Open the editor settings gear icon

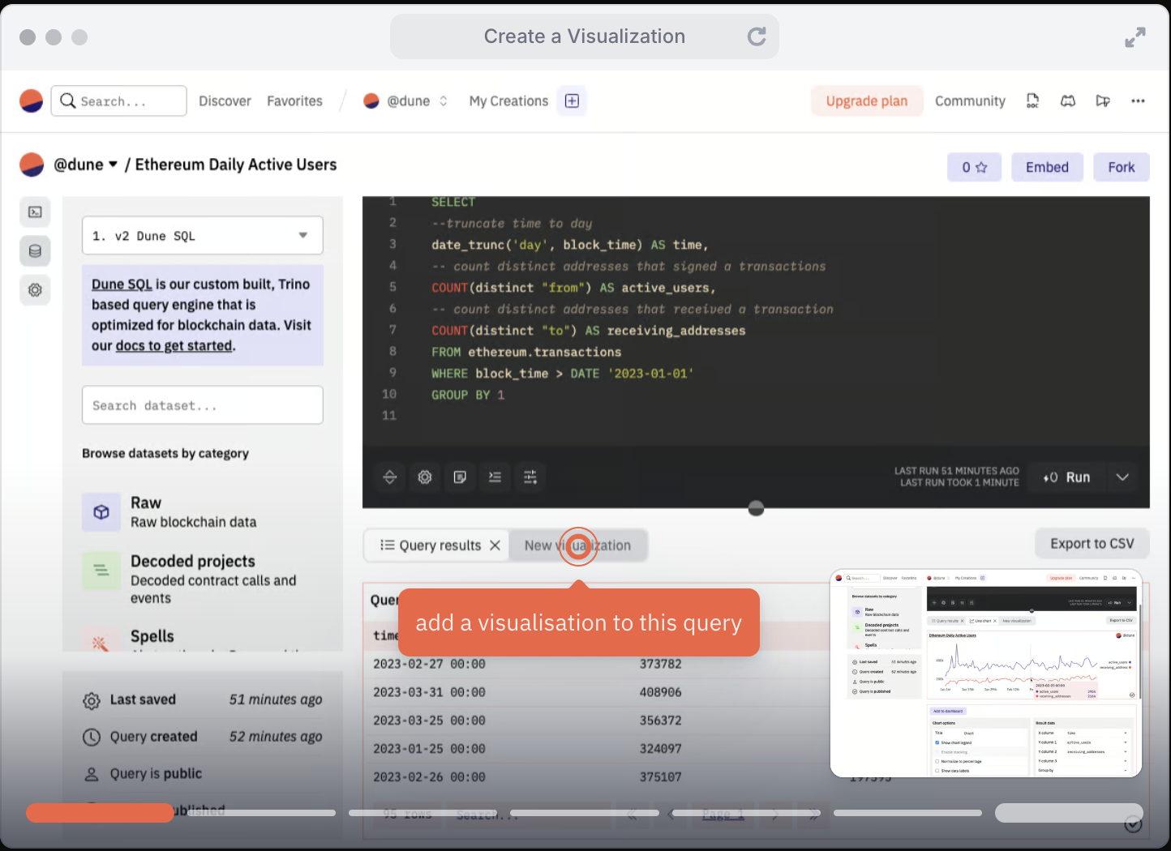point(425,477)
